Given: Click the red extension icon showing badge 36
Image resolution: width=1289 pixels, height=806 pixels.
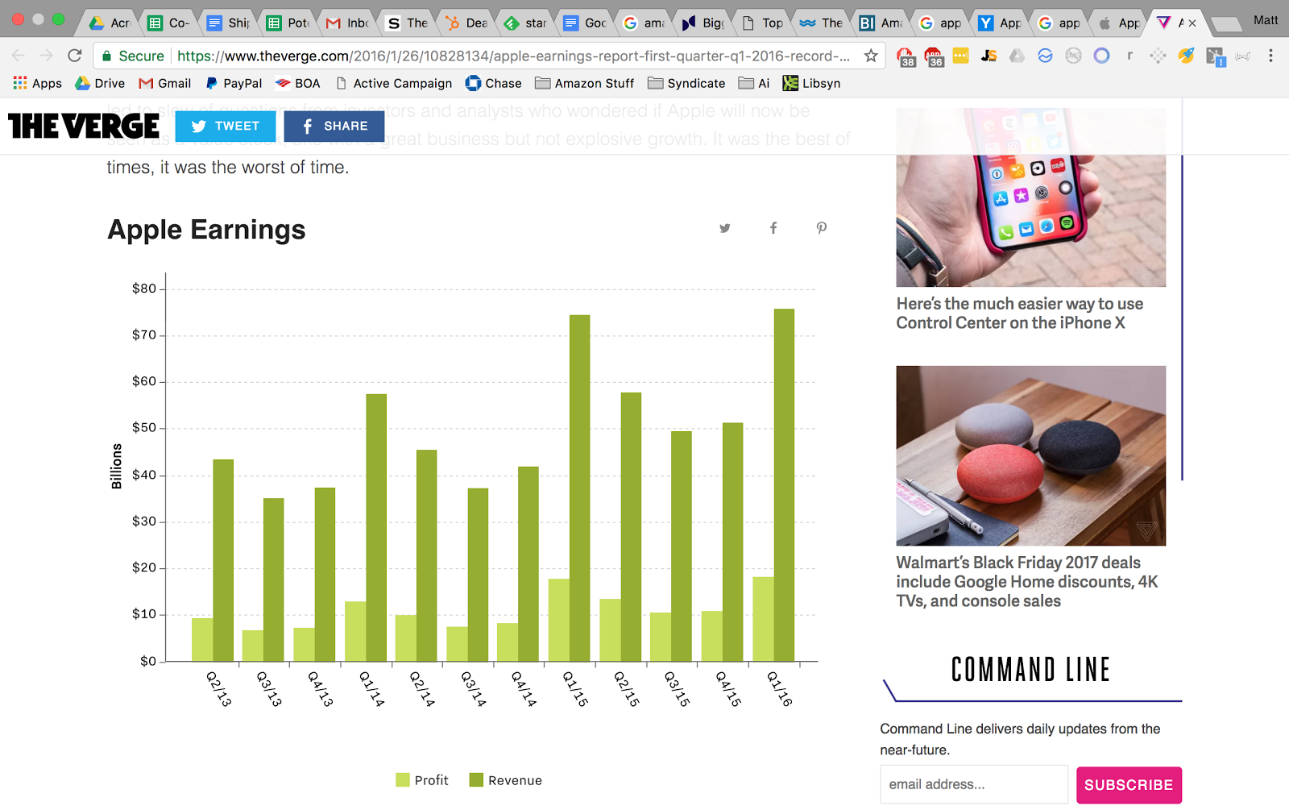Looking at the screenshot, I should coord(934,56).
